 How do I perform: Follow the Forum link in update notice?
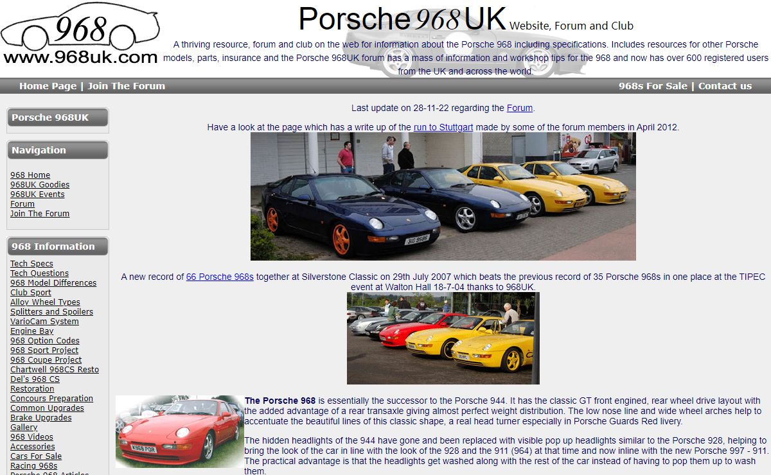[520, 108]
